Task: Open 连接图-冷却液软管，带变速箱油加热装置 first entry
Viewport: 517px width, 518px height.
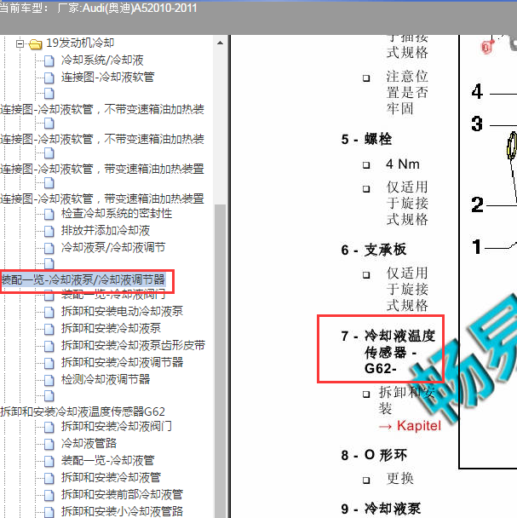Action: [x=102, y=169]
